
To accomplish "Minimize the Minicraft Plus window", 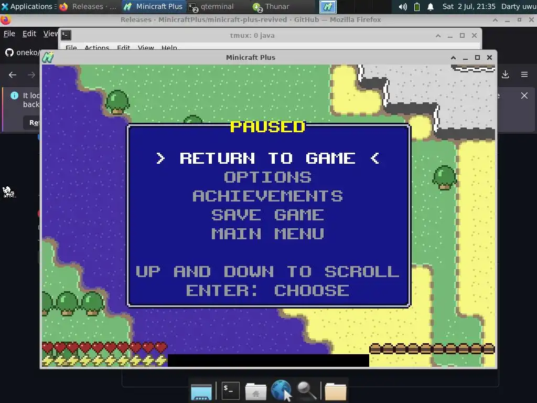I will click(466, 58).
